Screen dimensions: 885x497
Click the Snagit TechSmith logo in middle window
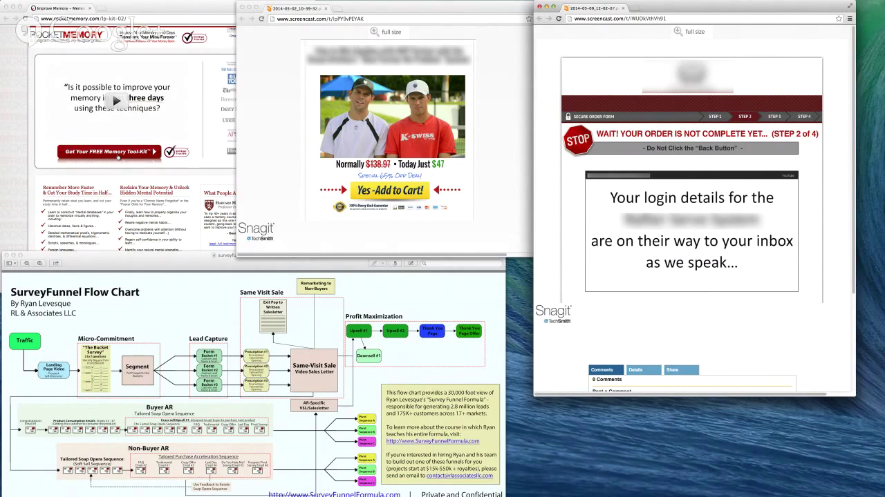[256, 232]
